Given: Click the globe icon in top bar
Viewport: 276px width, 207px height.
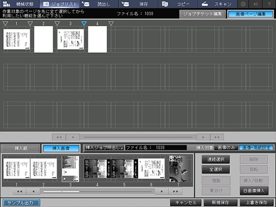Looking at the screenshot, I should [243, 4].
